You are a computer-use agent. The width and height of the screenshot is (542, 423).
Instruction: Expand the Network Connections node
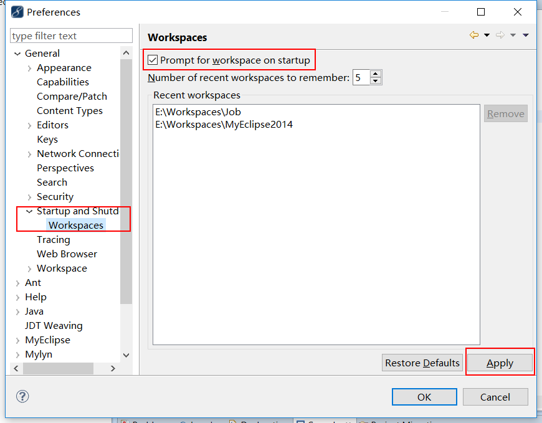click(29, 154)
